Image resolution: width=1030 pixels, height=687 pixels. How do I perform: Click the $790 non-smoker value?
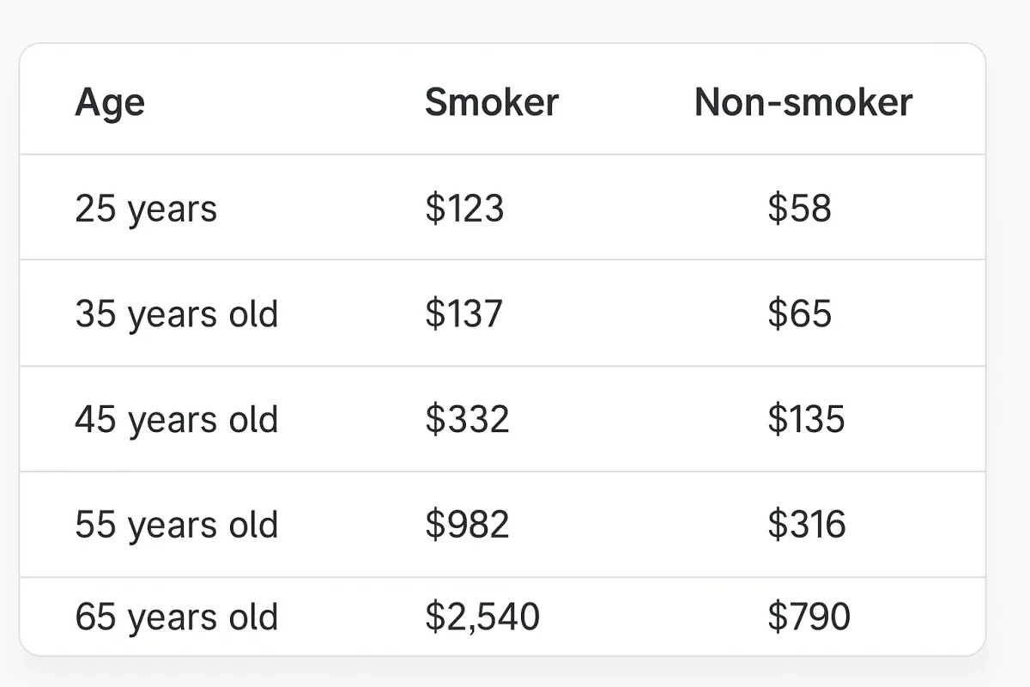tap(809, 617)
